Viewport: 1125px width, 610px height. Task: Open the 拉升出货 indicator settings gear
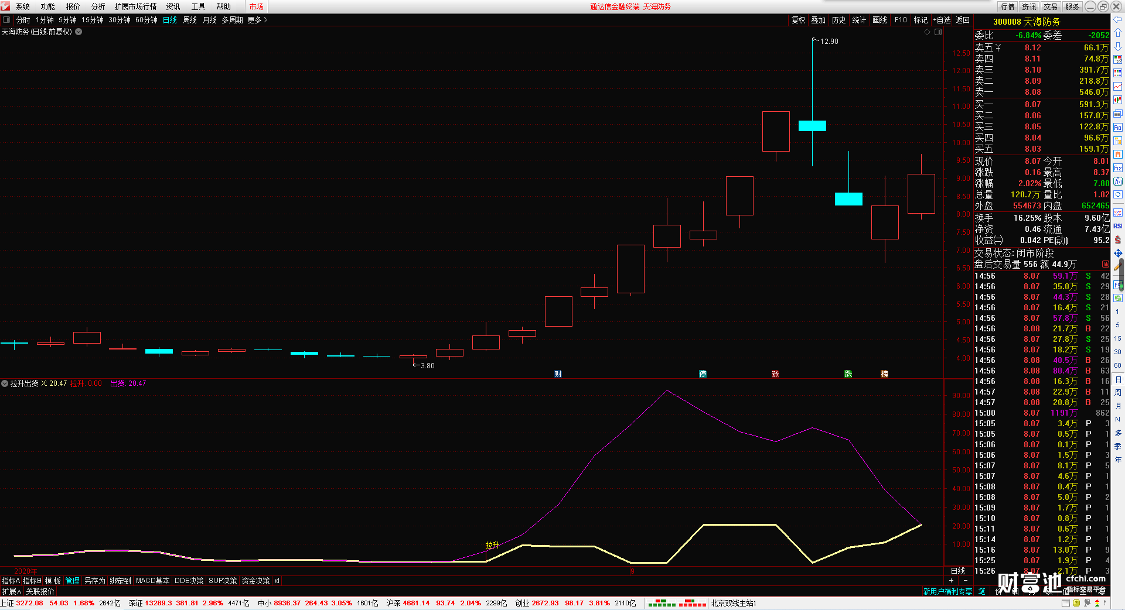click(5, 383)
